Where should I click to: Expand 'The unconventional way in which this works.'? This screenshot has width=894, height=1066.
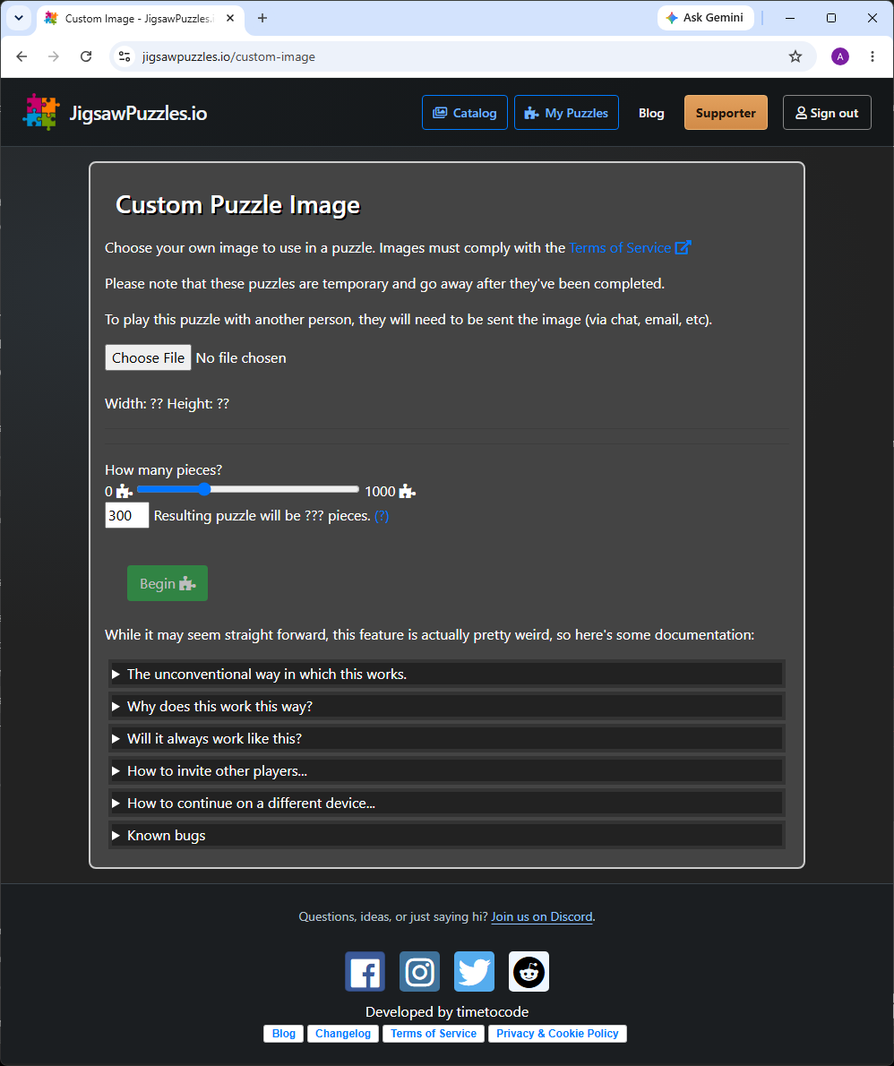click(x=447, y=674)
